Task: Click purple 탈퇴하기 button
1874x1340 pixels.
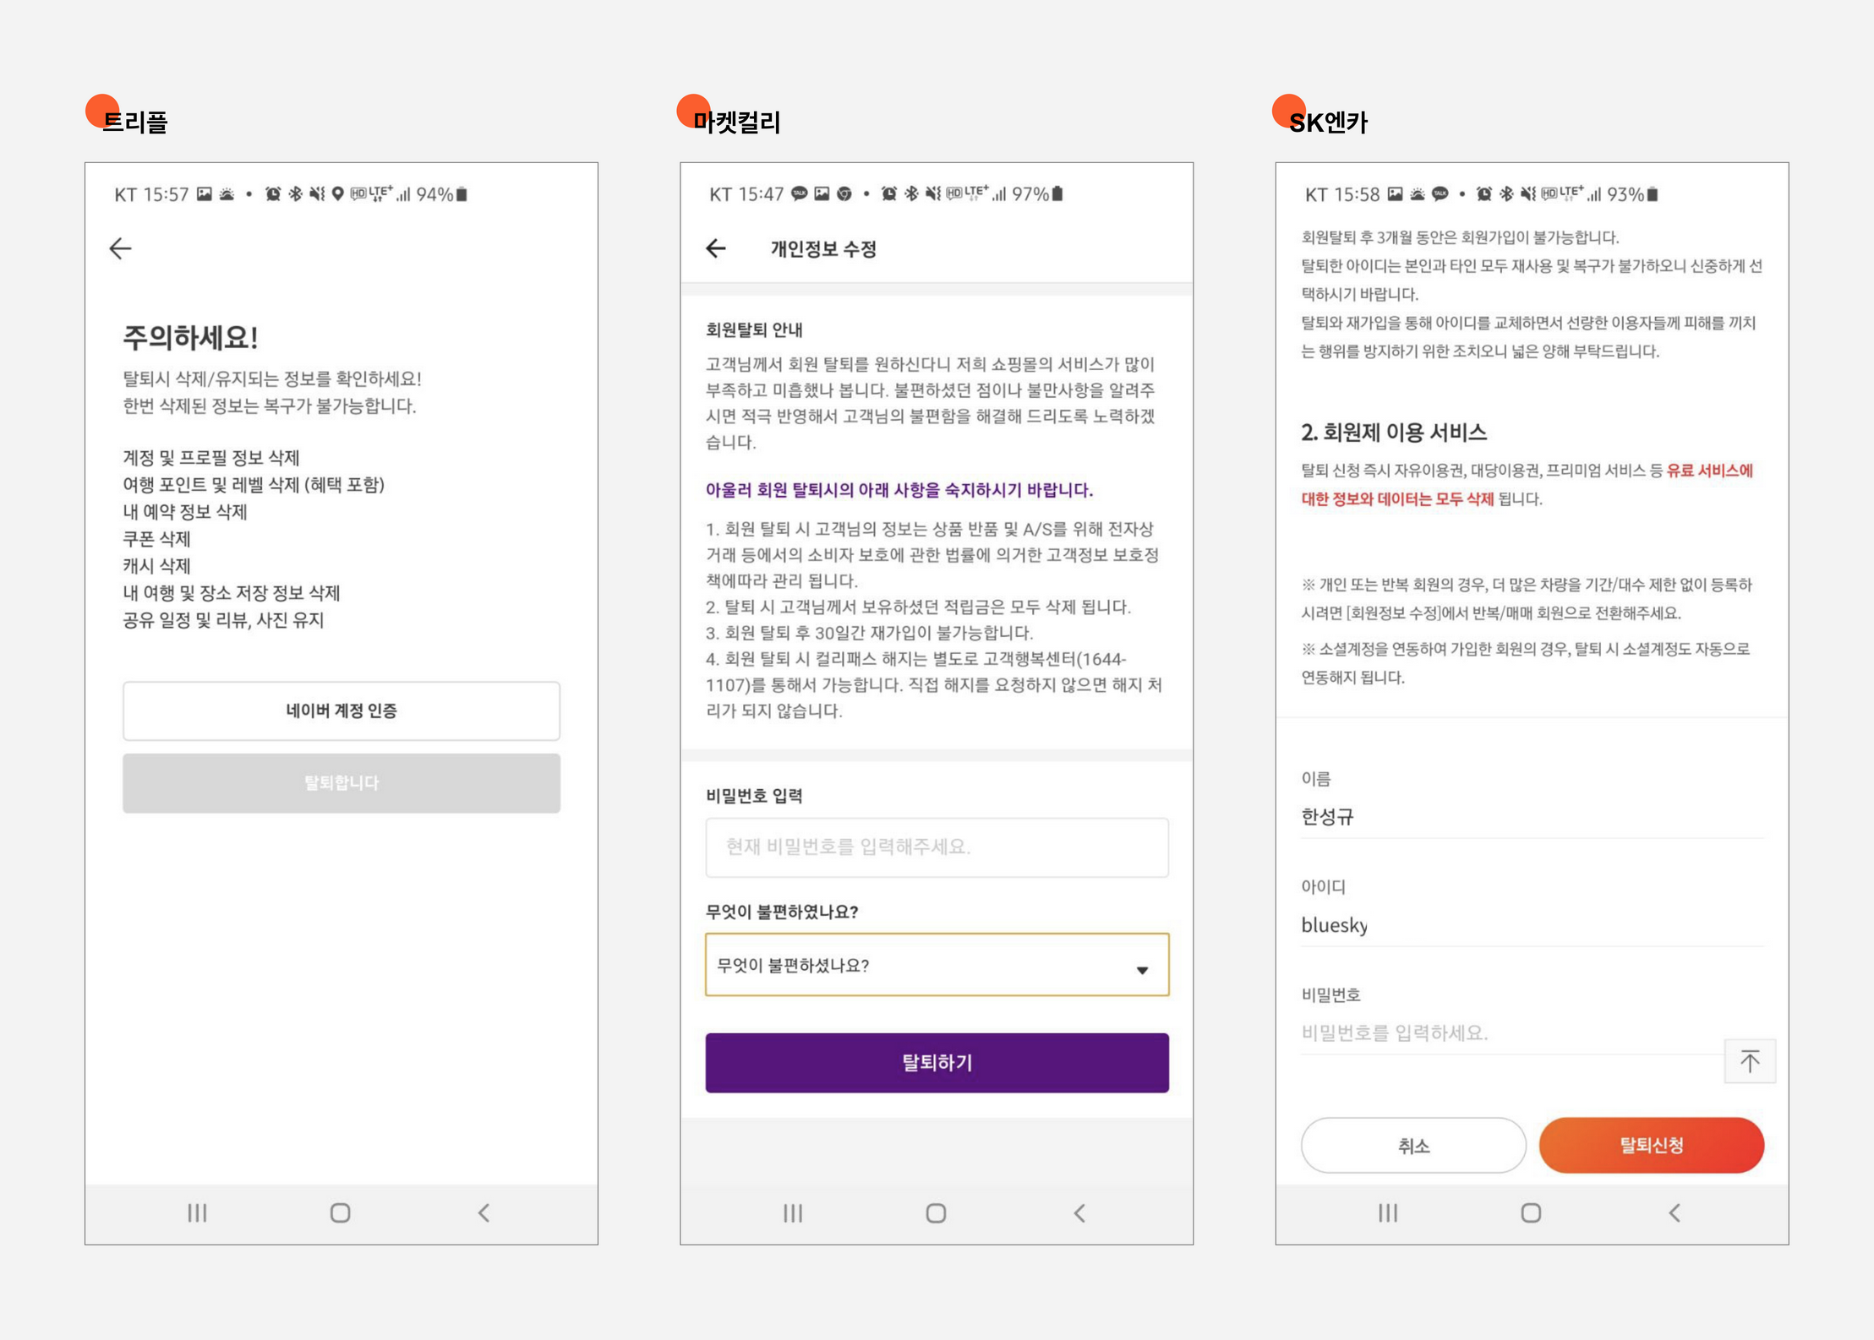Action: 937,1063
